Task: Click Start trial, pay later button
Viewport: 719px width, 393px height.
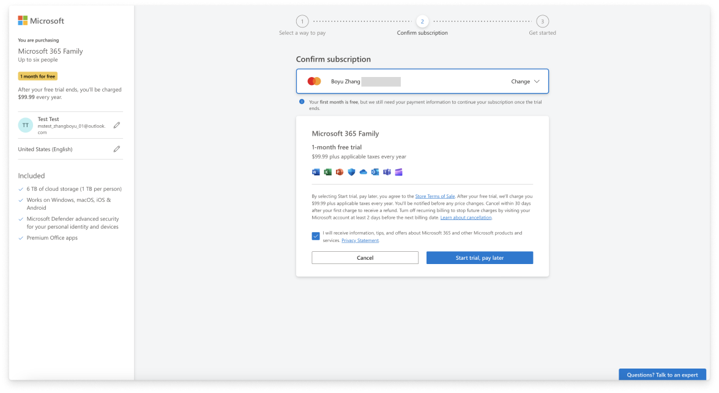Action: click(480, 257)
